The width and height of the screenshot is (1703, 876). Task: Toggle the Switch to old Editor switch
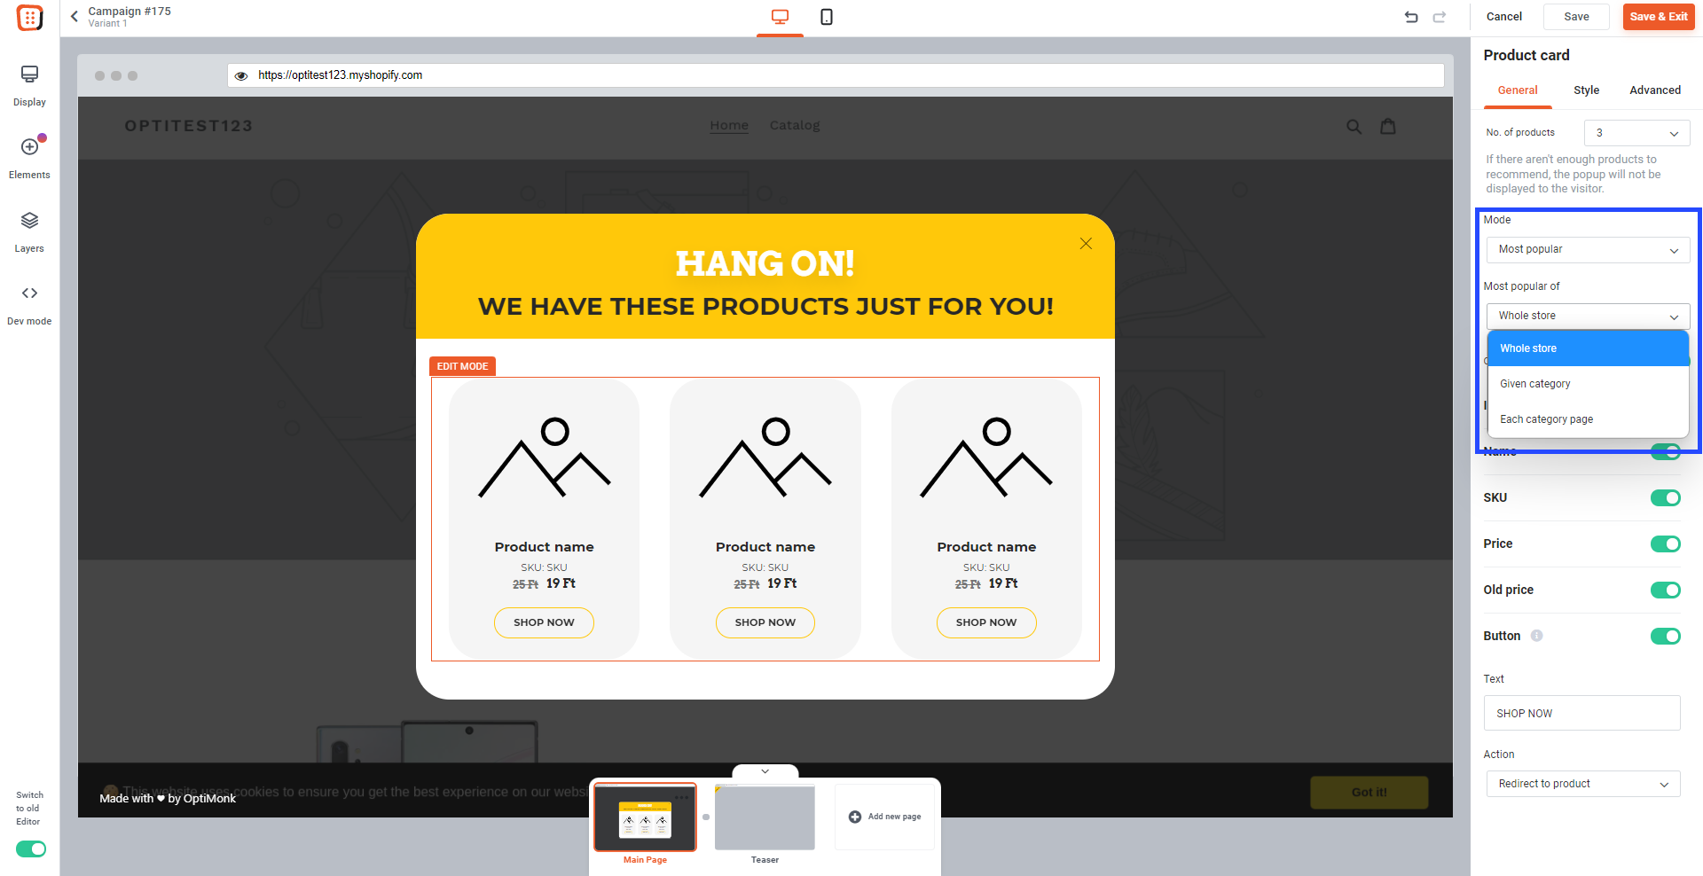point(31,849)
